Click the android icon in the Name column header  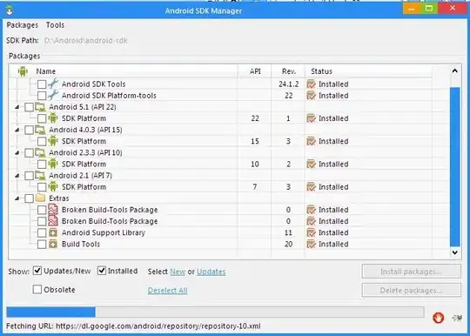coord(23,71)
